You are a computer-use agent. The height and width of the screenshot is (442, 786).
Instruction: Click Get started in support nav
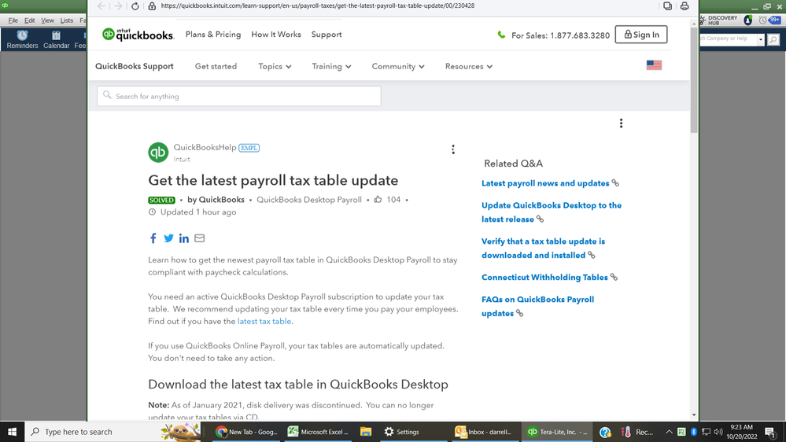coord(216,66)
